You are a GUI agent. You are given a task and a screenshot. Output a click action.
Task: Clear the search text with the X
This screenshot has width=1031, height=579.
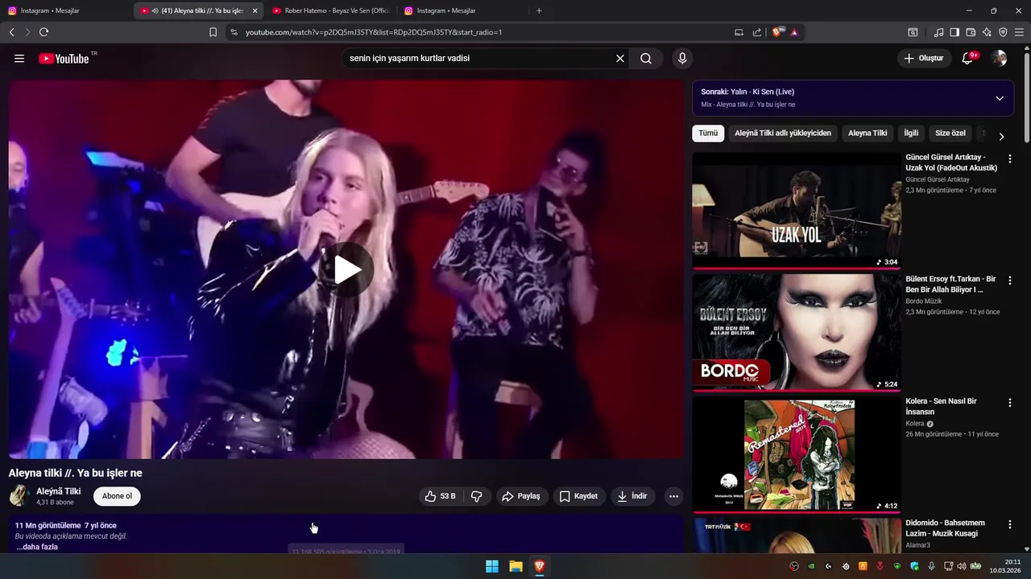[x=620, y=59]
